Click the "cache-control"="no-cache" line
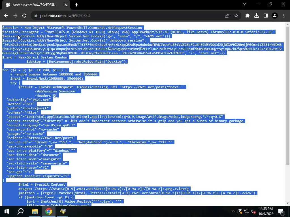Viewport: 290px width, 217px height. coord(33,129)
